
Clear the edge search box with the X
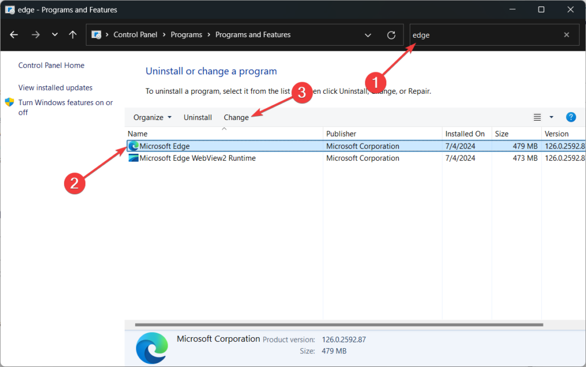pos(566,35)
